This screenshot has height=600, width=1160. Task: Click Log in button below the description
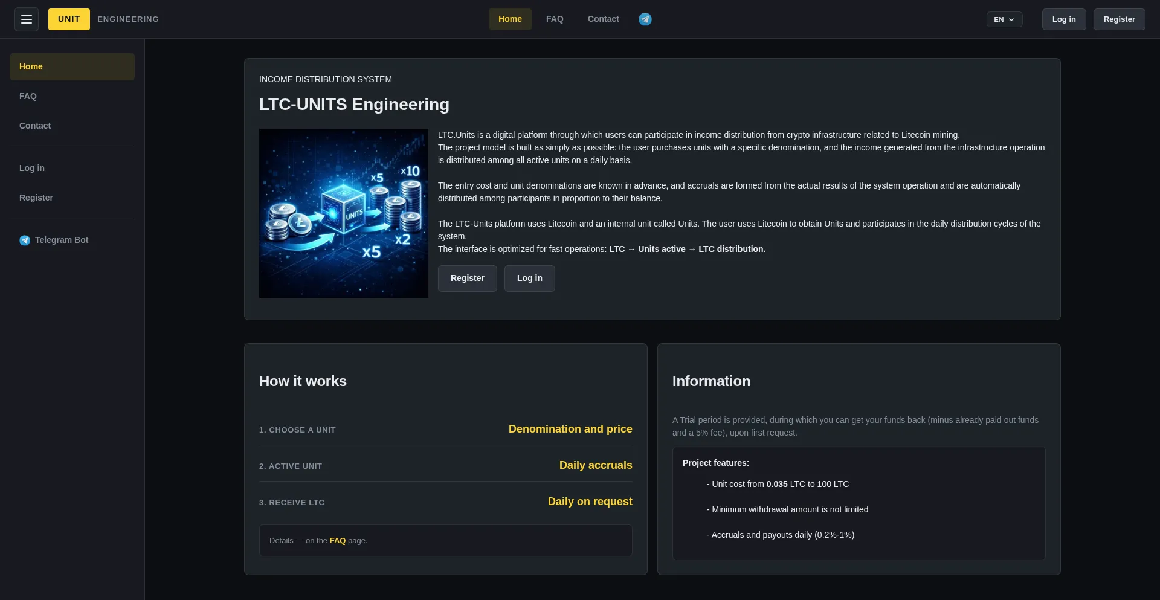tap(530, 279)
